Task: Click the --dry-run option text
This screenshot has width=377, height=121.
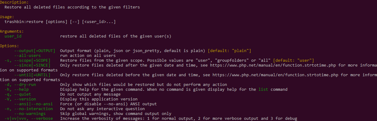Action: coord(25,85)
